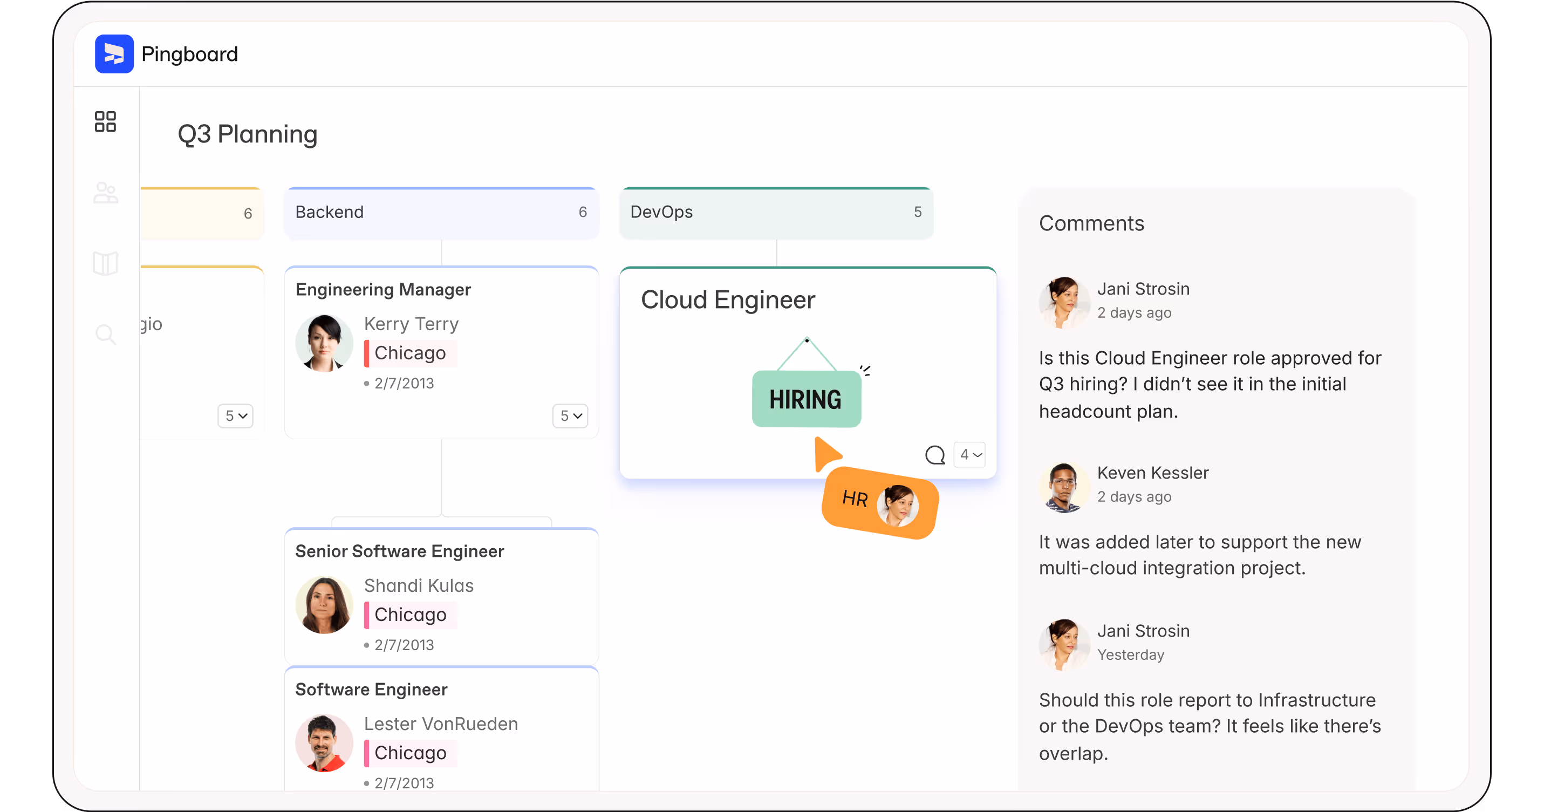1544x812 pixels.
Task: Open the people directory sidebar icon
Action: coord(106,193)
